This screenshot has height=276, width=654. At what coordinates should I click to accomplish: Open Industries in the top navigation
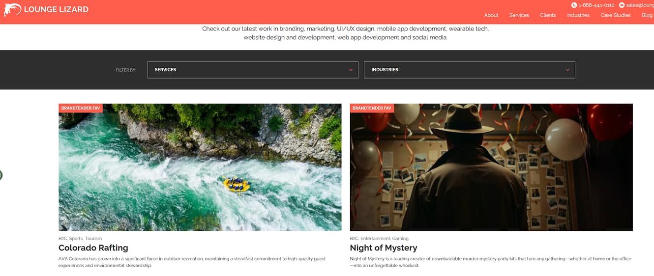coord(578,15)
